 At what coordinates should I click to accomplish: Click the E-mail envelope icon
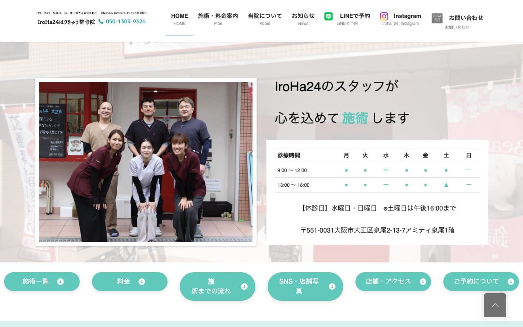pyautogui.click(x=437, y=18)
